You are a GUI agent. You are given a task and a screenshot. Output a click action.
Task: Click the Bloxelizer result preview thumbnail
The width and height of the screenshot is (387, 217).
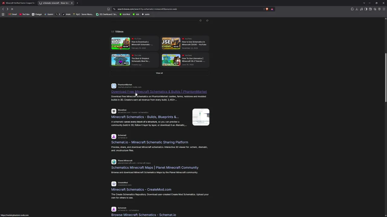coord(201,117)
